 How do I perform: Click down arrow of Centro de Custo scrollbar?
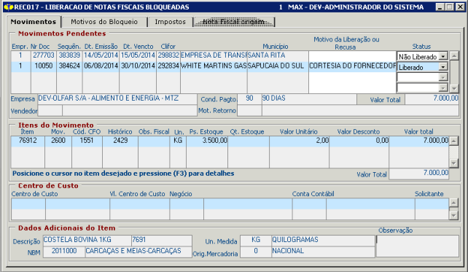click(453, 215)
